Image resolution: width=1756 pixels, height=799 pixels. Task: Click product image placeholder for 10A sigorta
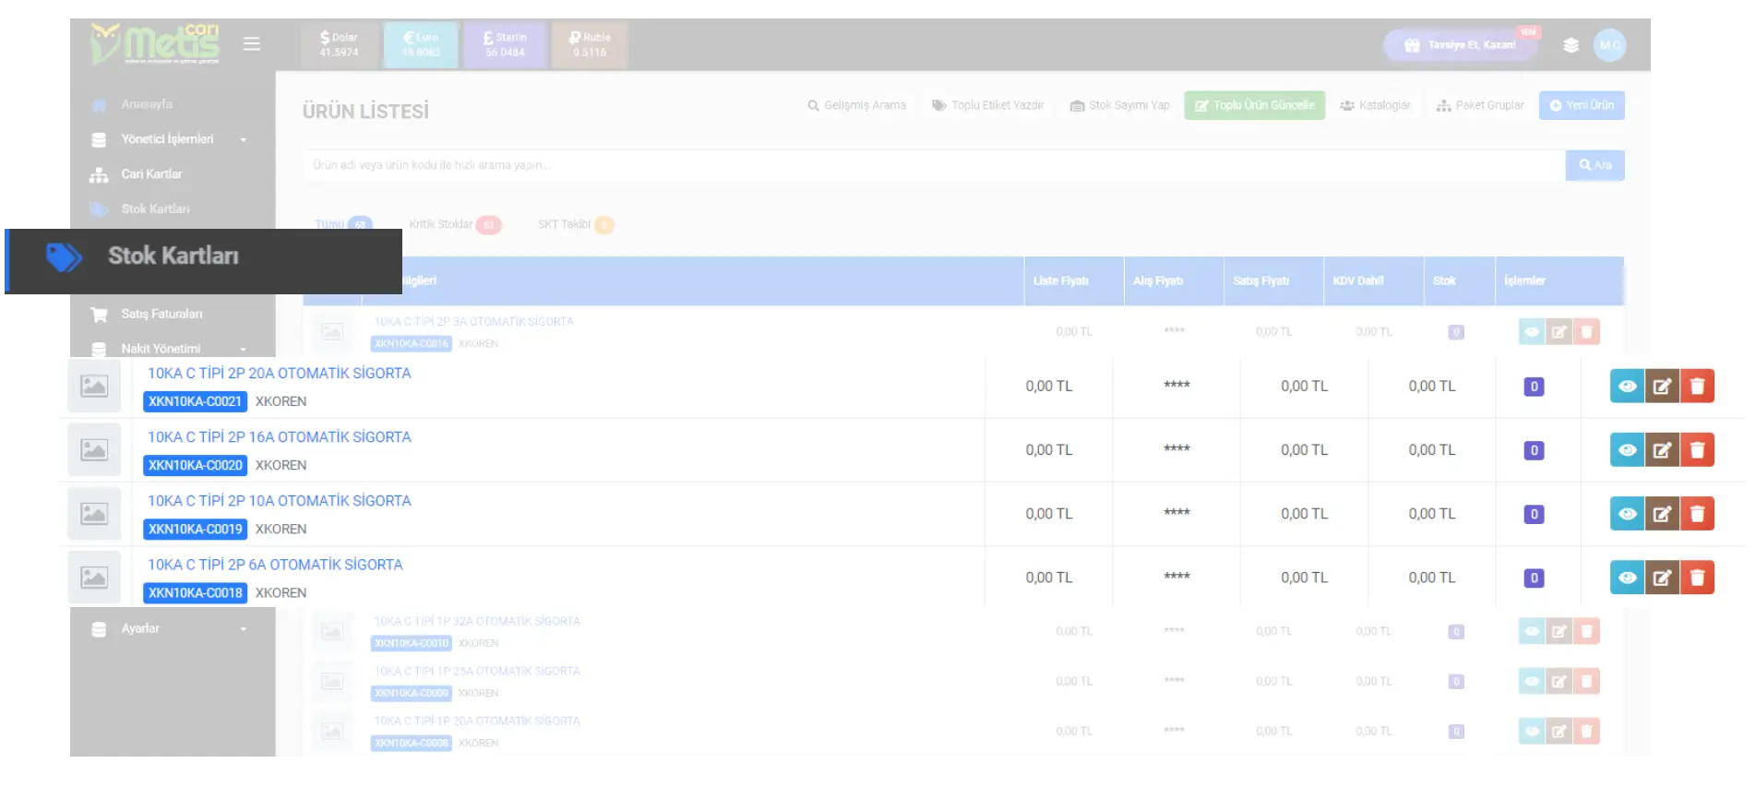[x=94, y=514]
